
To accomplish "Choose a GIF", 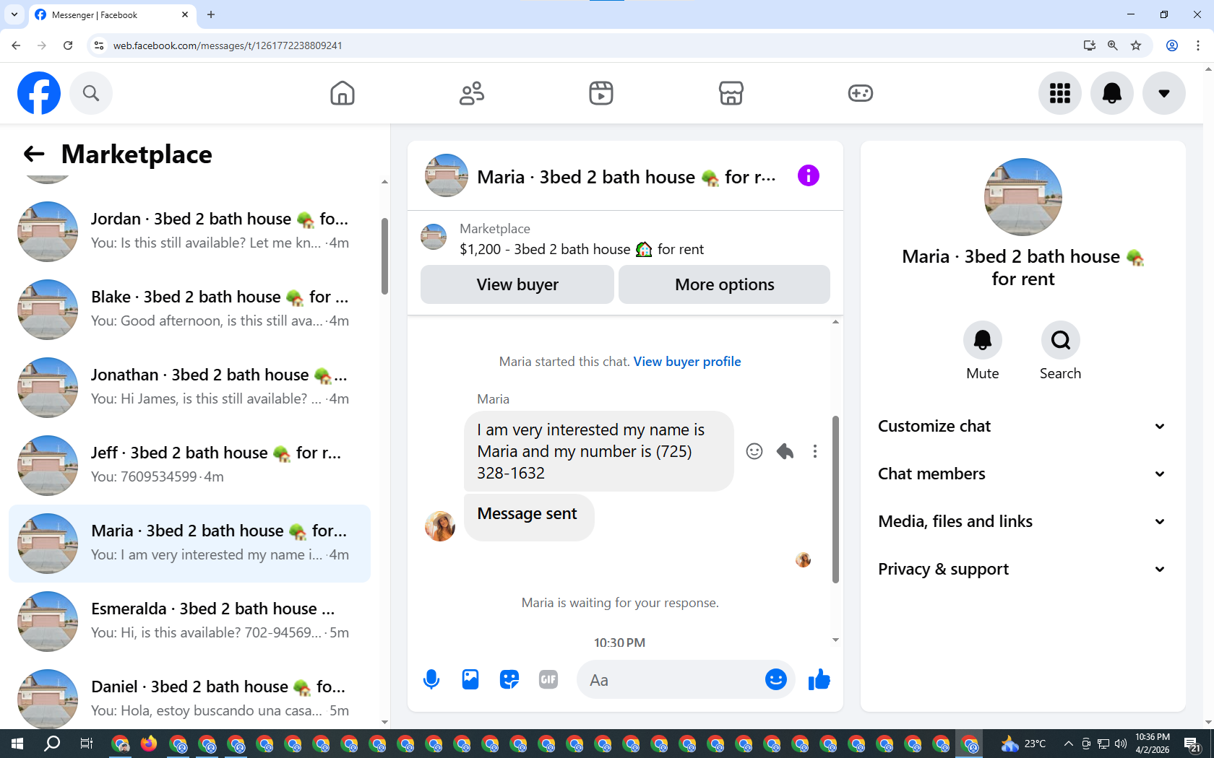I will (x=548, y=679).
